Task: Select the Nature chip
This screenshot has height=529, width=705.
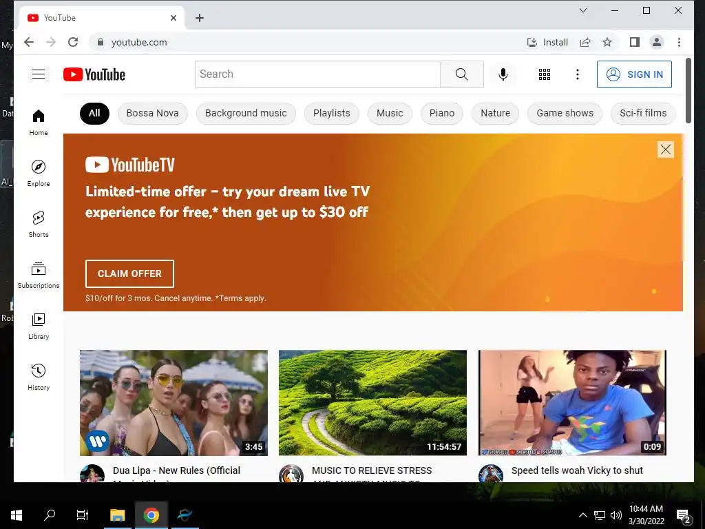Action: pyautogui.click(x=496, y=114)
